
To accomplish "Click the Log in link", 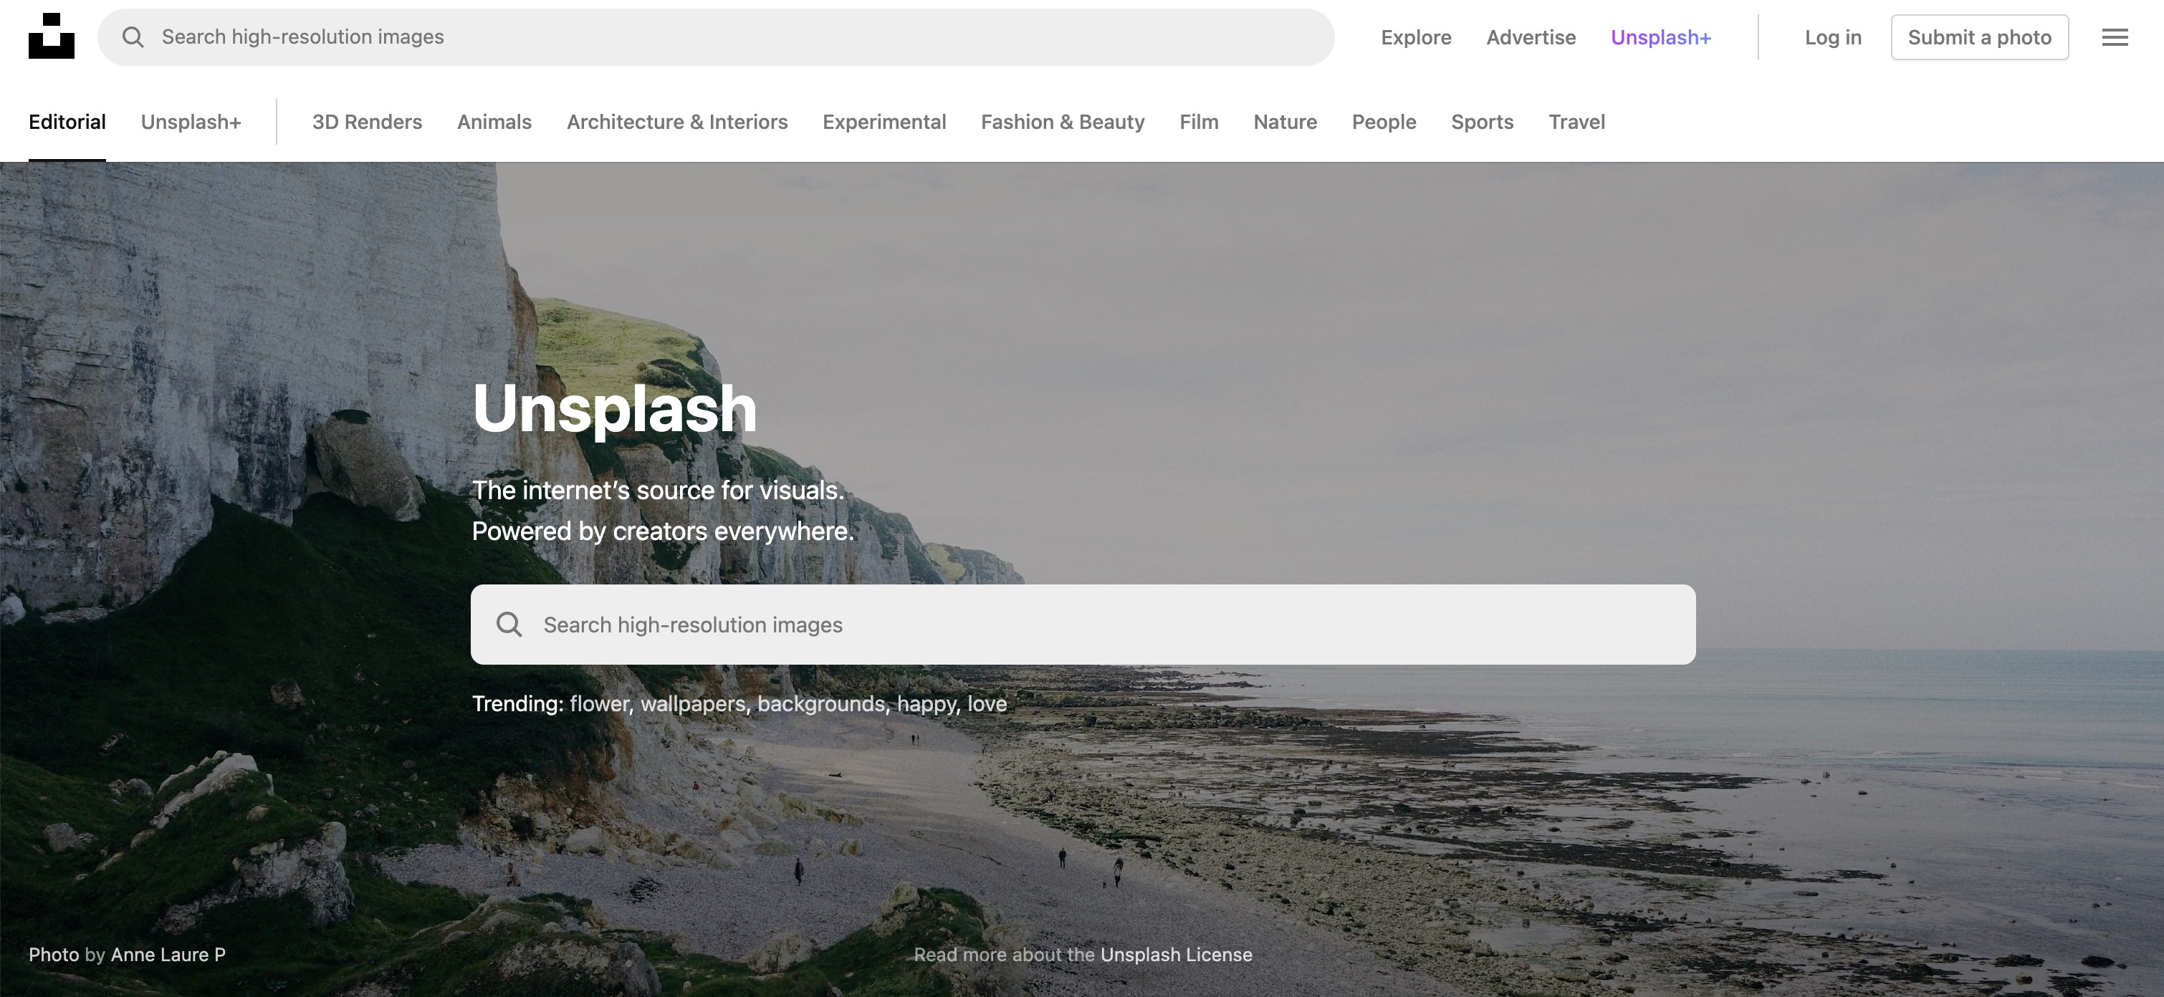I will pos(1833,37).
